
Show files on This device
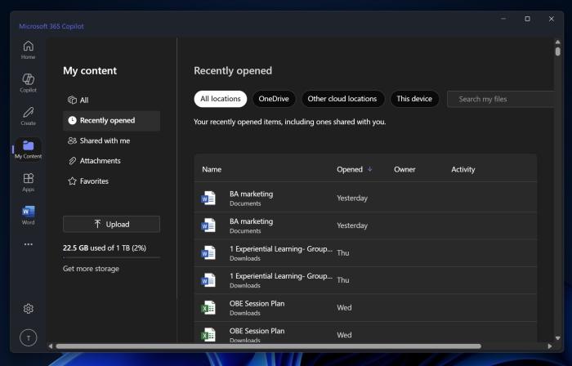click(x=414, y=99)
